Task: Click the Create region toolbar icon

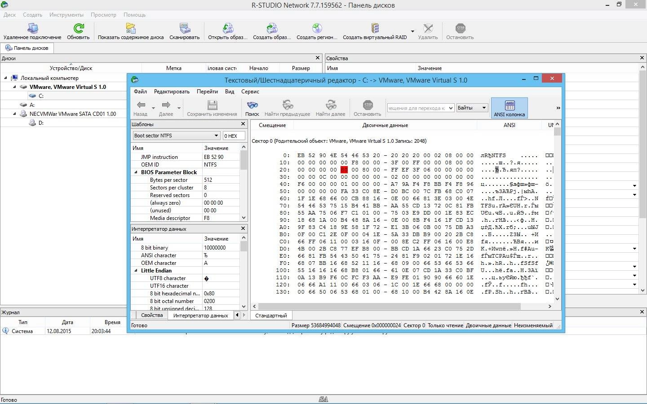Action: [317, 29]
